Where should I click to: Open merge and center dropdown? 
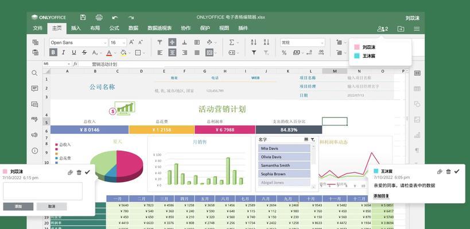click(211, 53)
